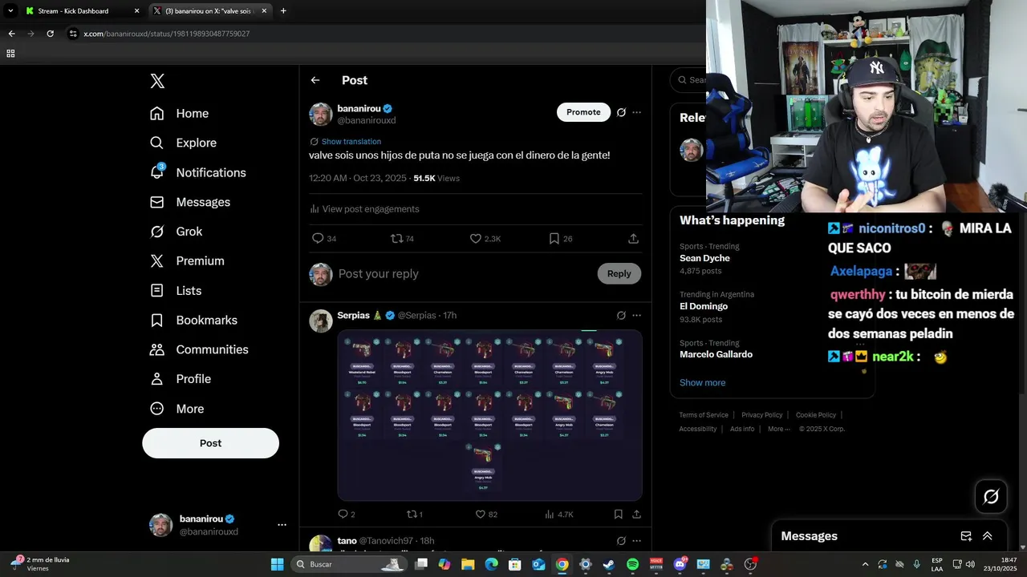Compose new message in Messages drawer

coord(966,536)
